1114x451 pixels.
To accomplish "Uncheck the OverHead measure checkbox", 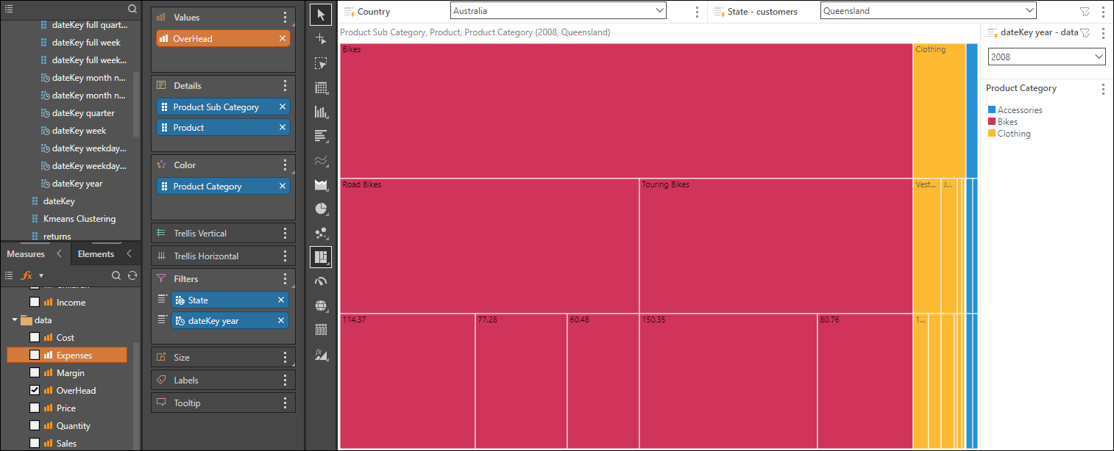I will click(x=35, y=390).
